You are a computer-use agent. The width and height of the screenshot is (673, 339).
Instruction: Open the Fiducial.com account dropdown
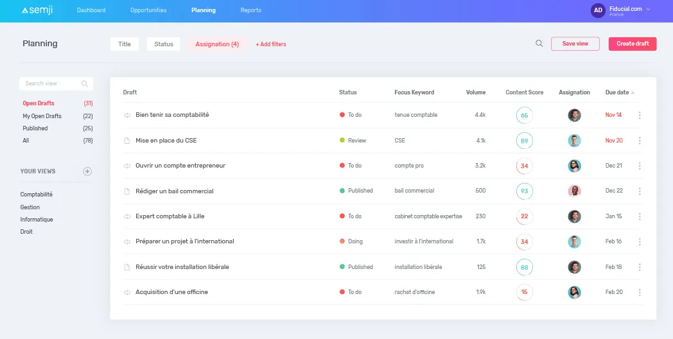pyautogui.click(x=648, y=10)
